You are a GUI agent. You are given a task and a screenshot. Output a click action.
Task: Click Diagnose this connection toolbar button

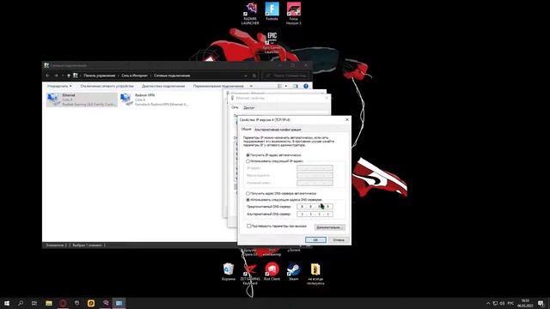point(163,86)
